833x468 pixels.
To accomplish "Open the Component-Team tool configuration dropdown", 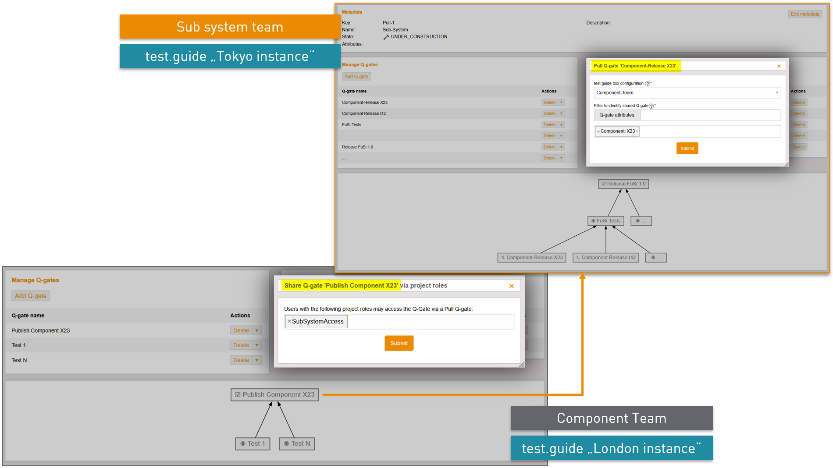I will pos(776,93).
